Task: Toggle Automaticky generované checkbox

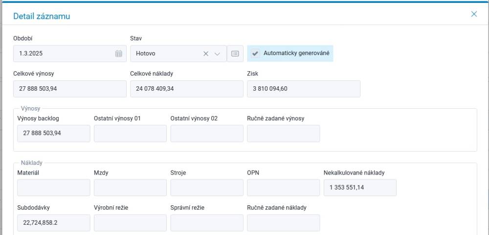Action: tap(255, 53)
